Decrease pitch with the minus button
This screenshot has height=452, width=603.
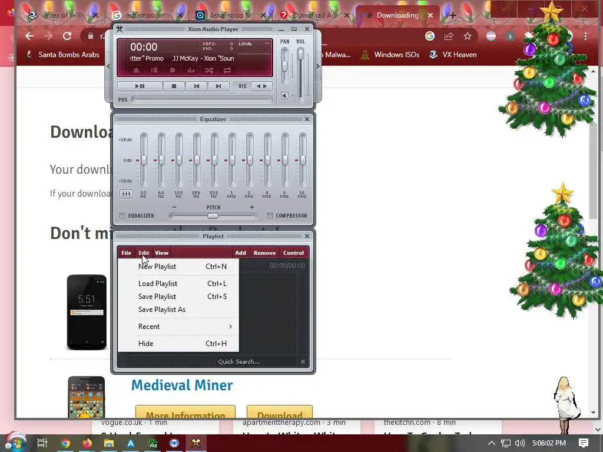click(174, 207)
